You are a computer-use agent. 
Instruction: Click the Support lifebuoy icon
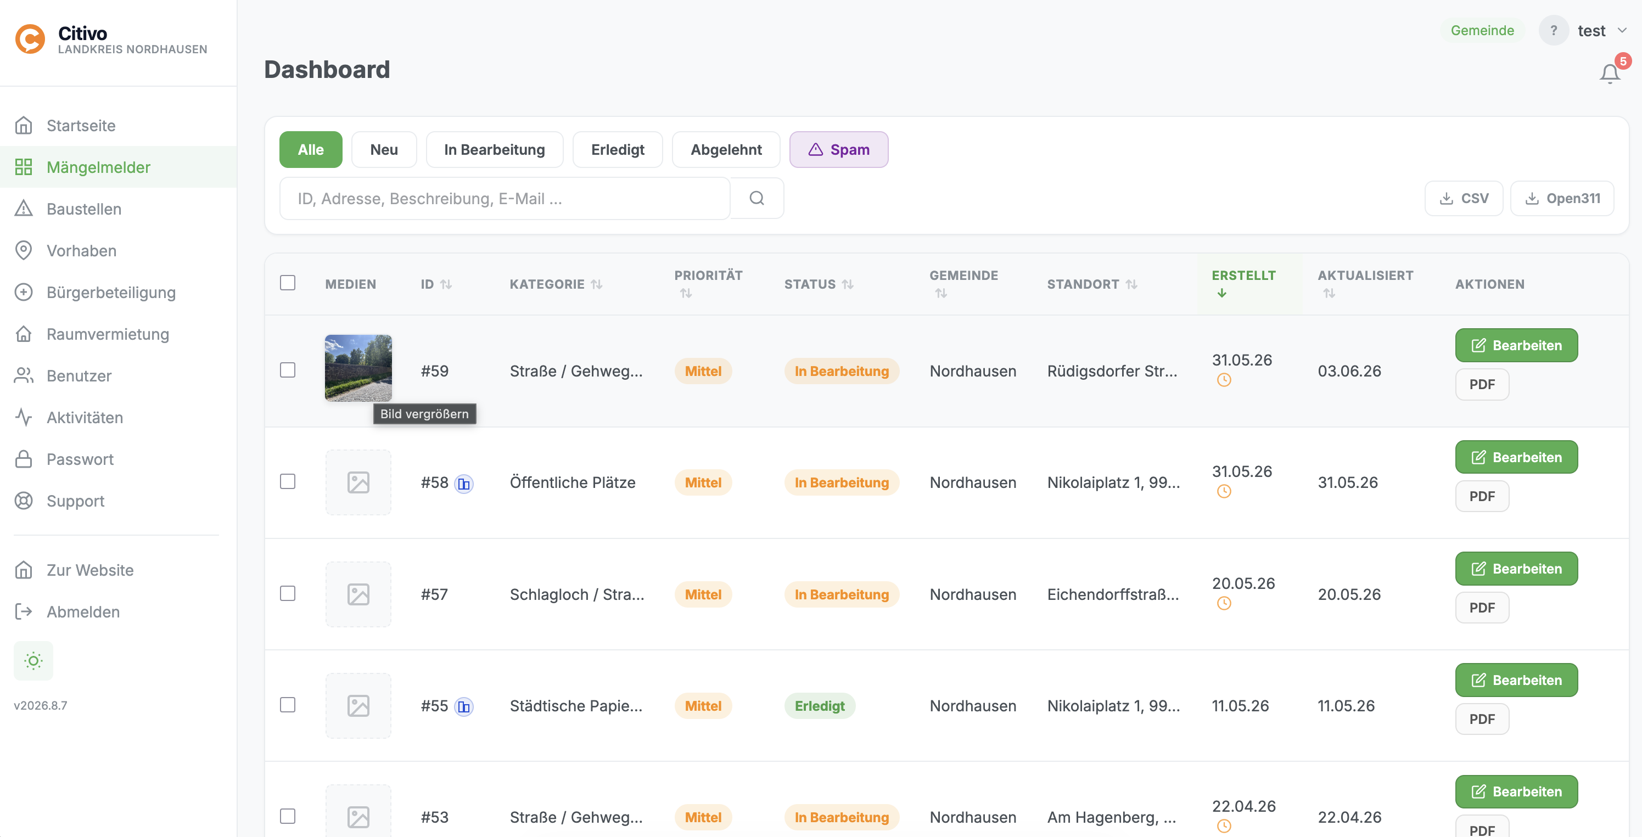tap(24, 501)
